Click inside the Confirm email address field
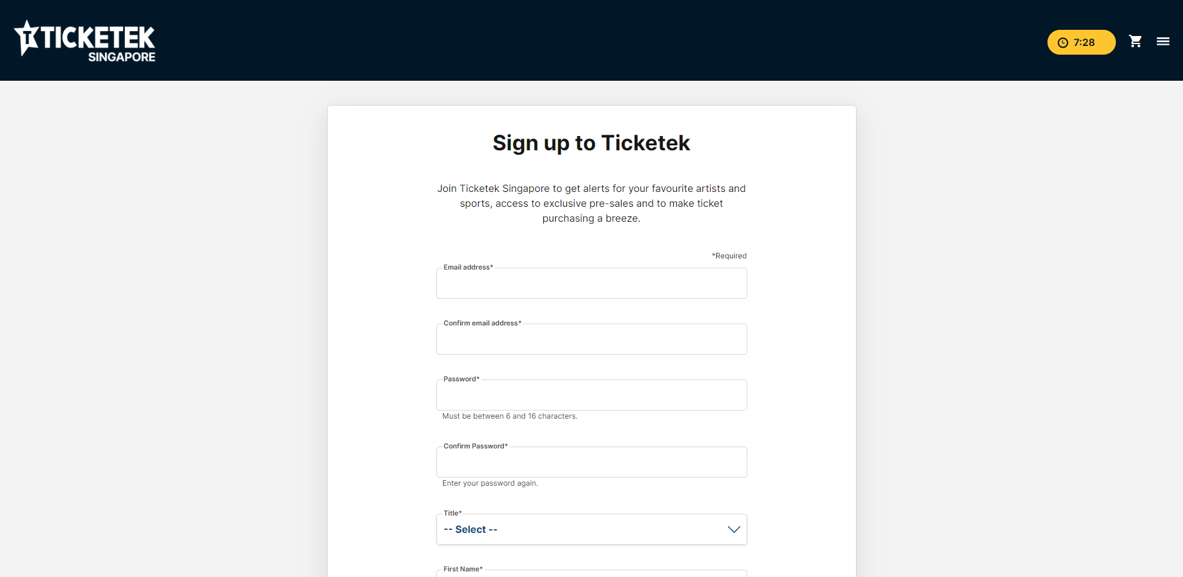The width and height of the screenshot is (1183, 577). (591, 339)
